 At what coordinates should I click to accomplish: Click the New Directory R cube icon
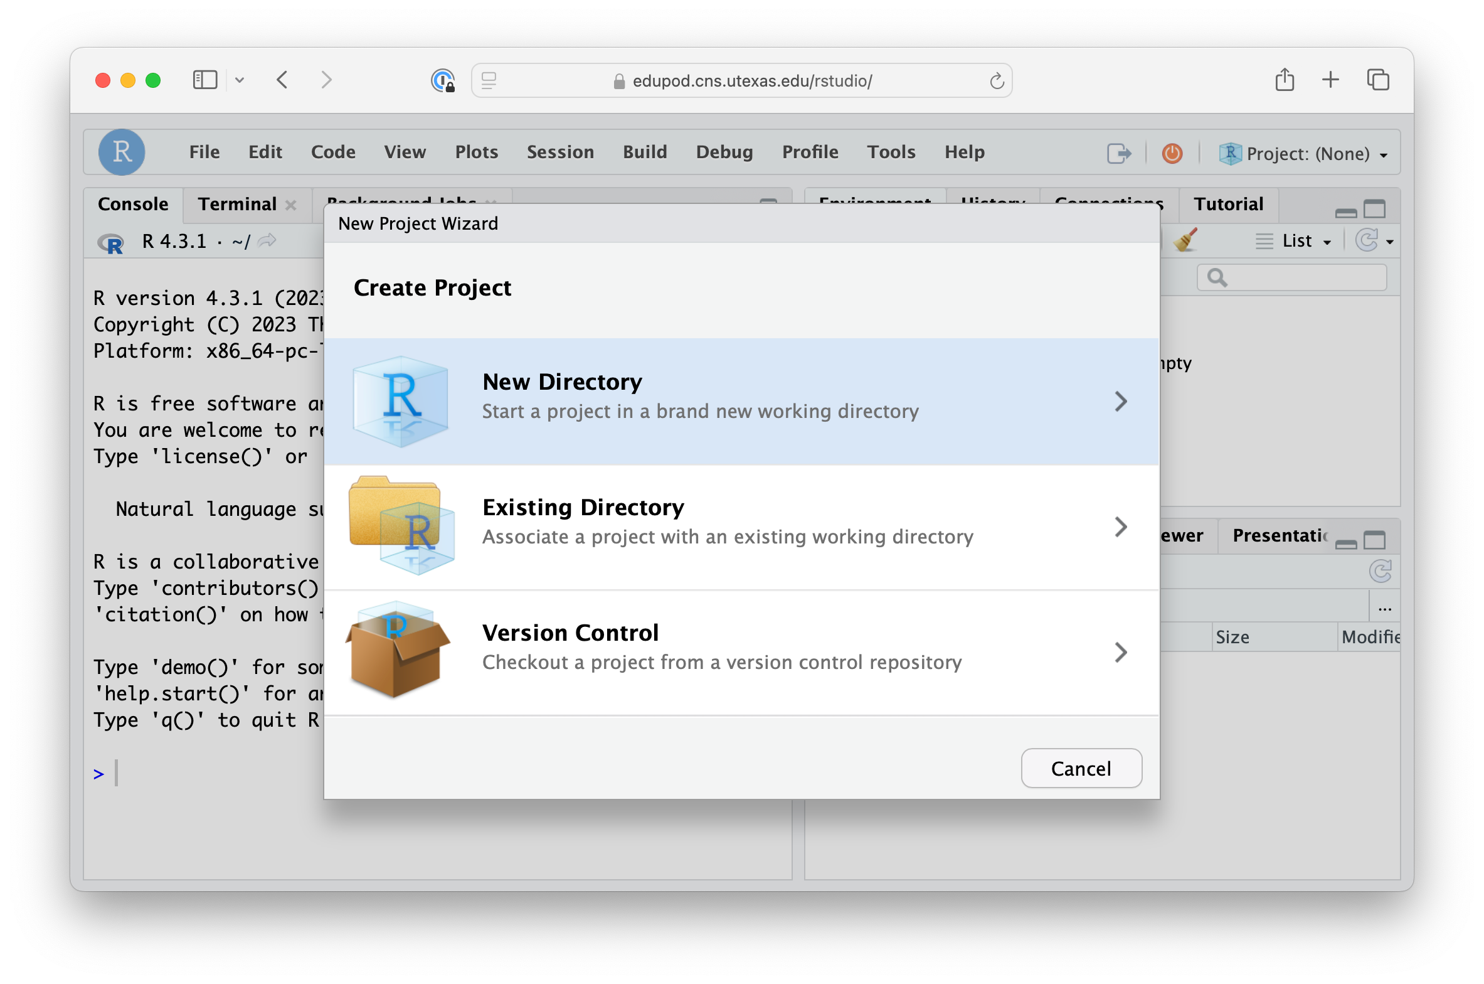[400, 400]
